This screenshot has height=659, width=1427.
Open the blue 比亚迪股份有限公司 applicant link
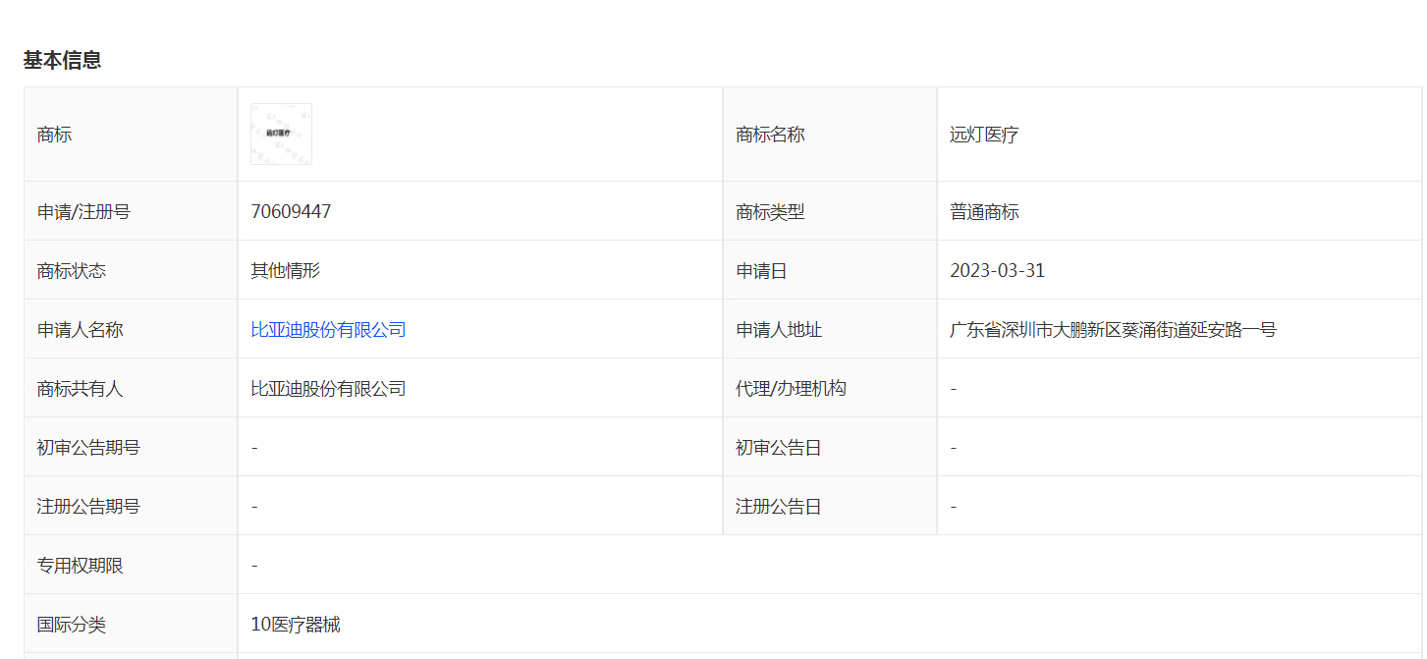tap(328, 330)
